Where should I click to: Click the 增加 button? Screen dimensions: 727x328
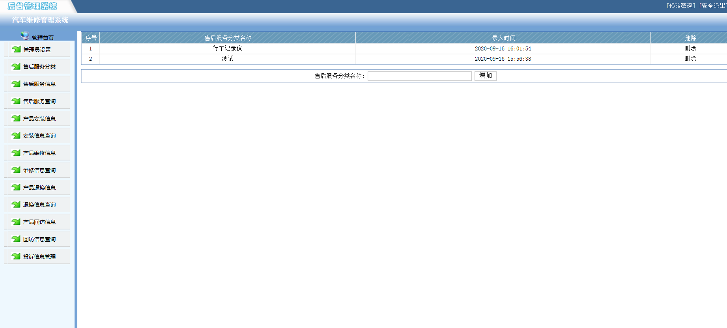(x=485, y=76)
